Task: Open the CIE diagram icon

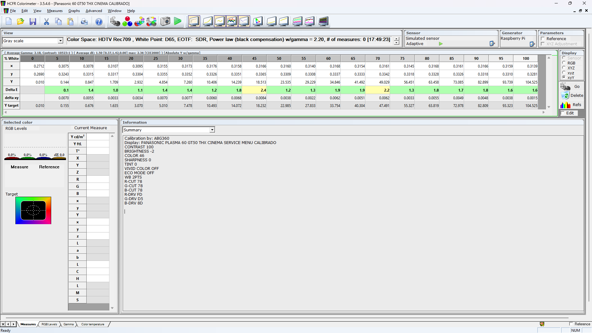Action: coord(258,22)
